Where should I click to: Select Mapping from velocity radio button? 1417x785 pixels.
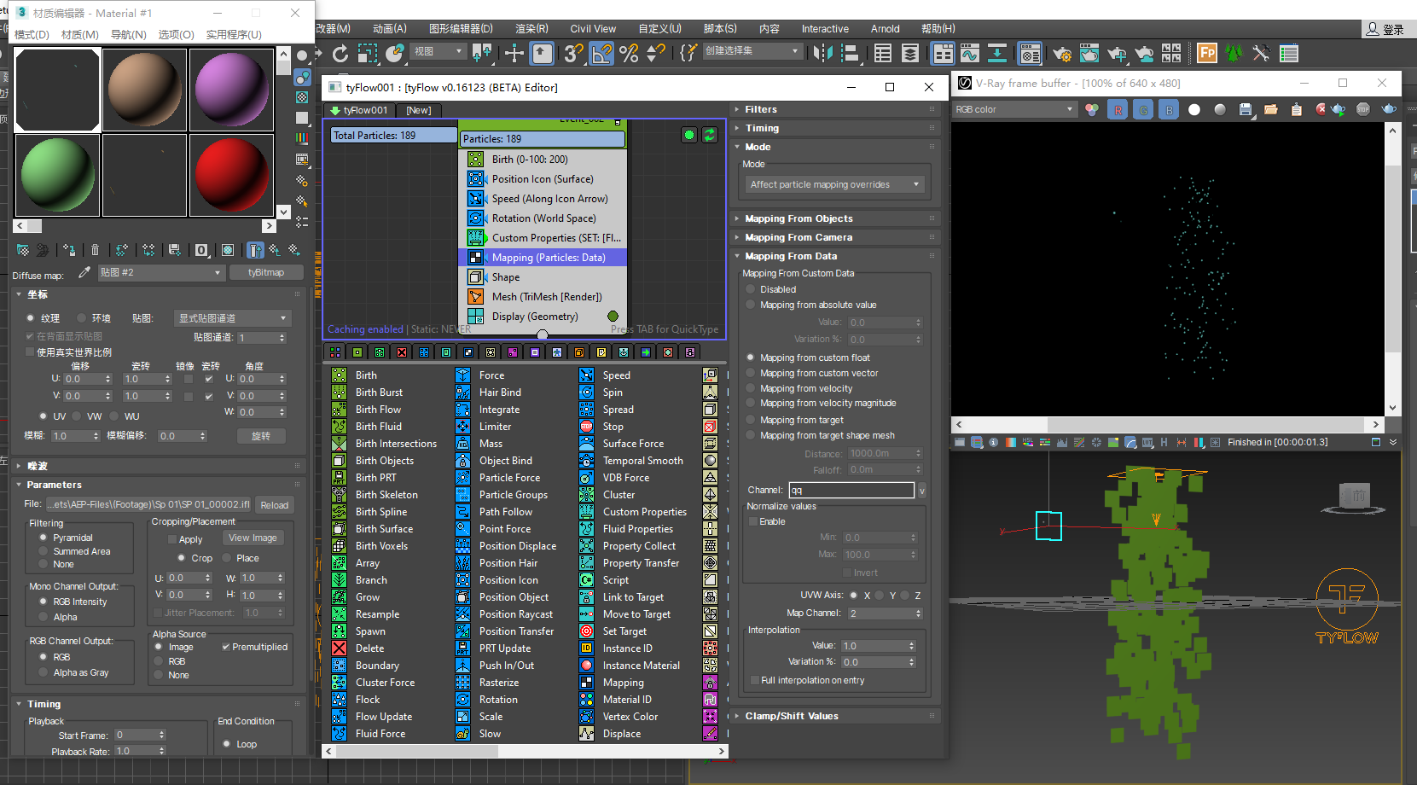click(751, 388)
